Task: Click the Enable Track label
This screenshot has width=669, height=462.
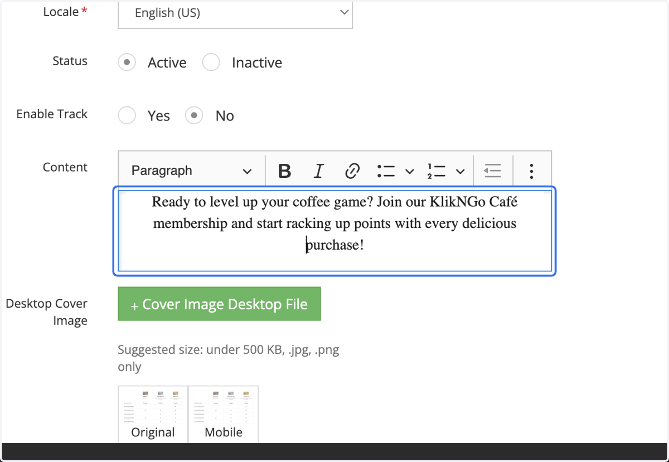Action: [x=52, y=114]
